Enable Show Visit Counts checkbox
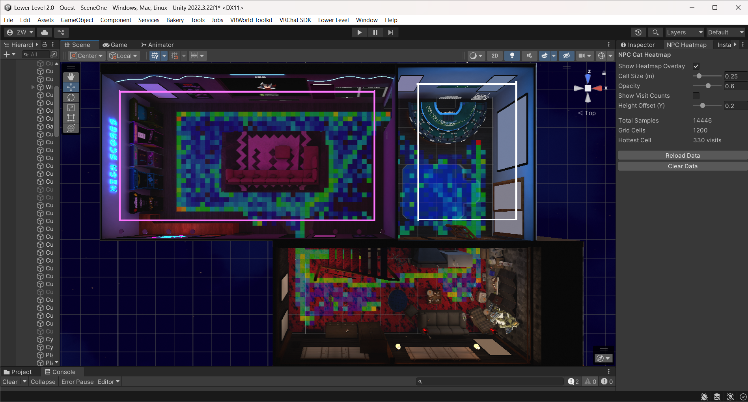The height and width of the screenshot is (402, 748). click(x=696, y=96)
